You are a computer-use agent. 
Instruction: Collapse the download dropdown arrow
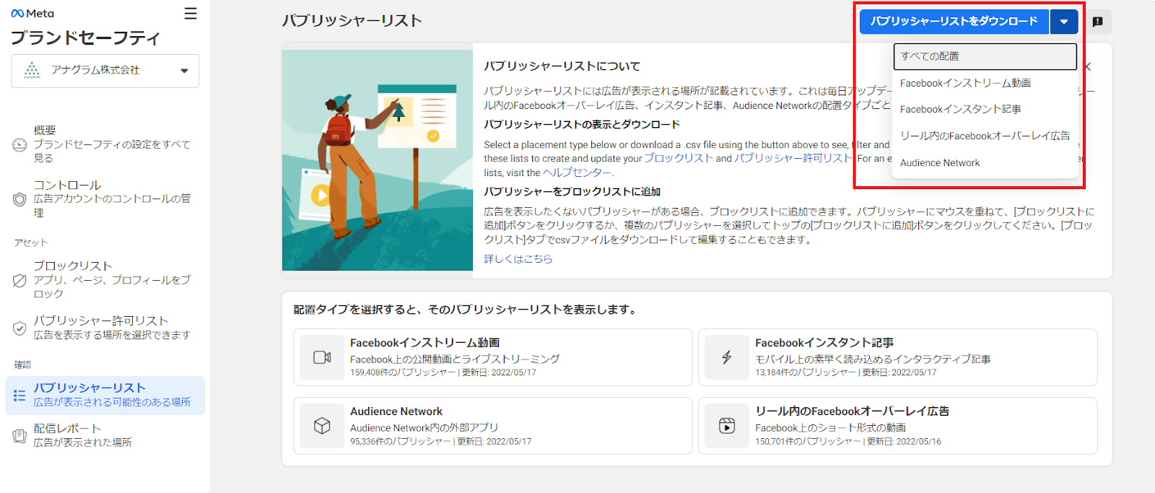[x=1064, y=22]
